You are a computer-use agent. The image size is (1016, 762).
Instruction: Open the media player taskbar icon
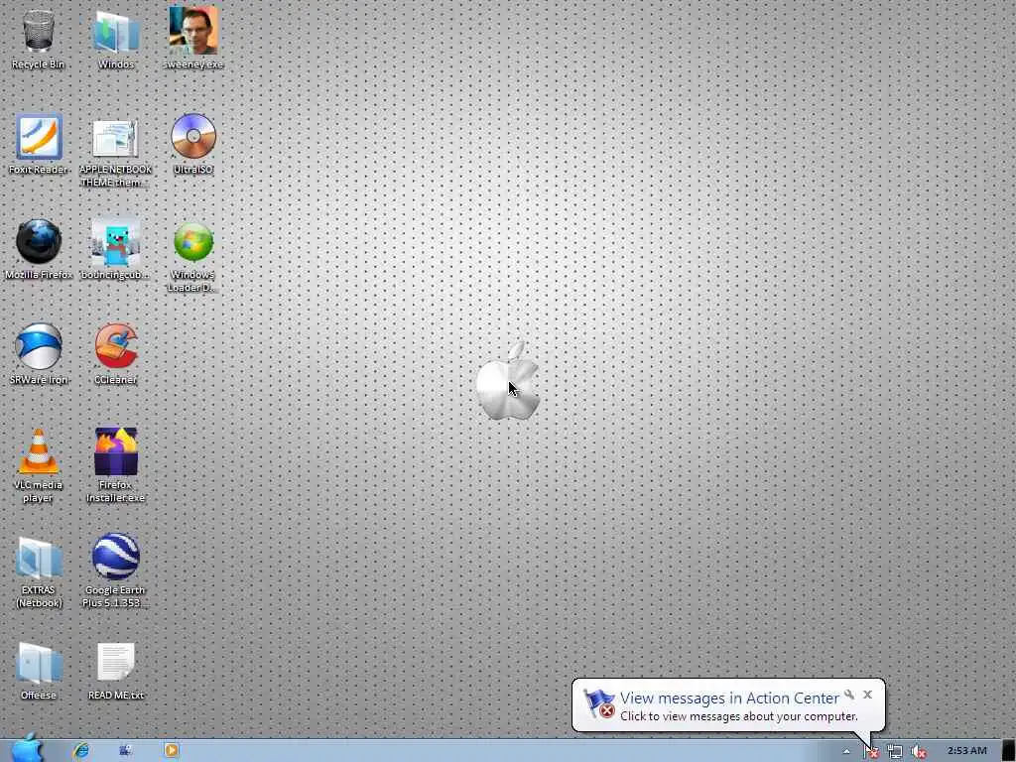[x=171, y=750]
